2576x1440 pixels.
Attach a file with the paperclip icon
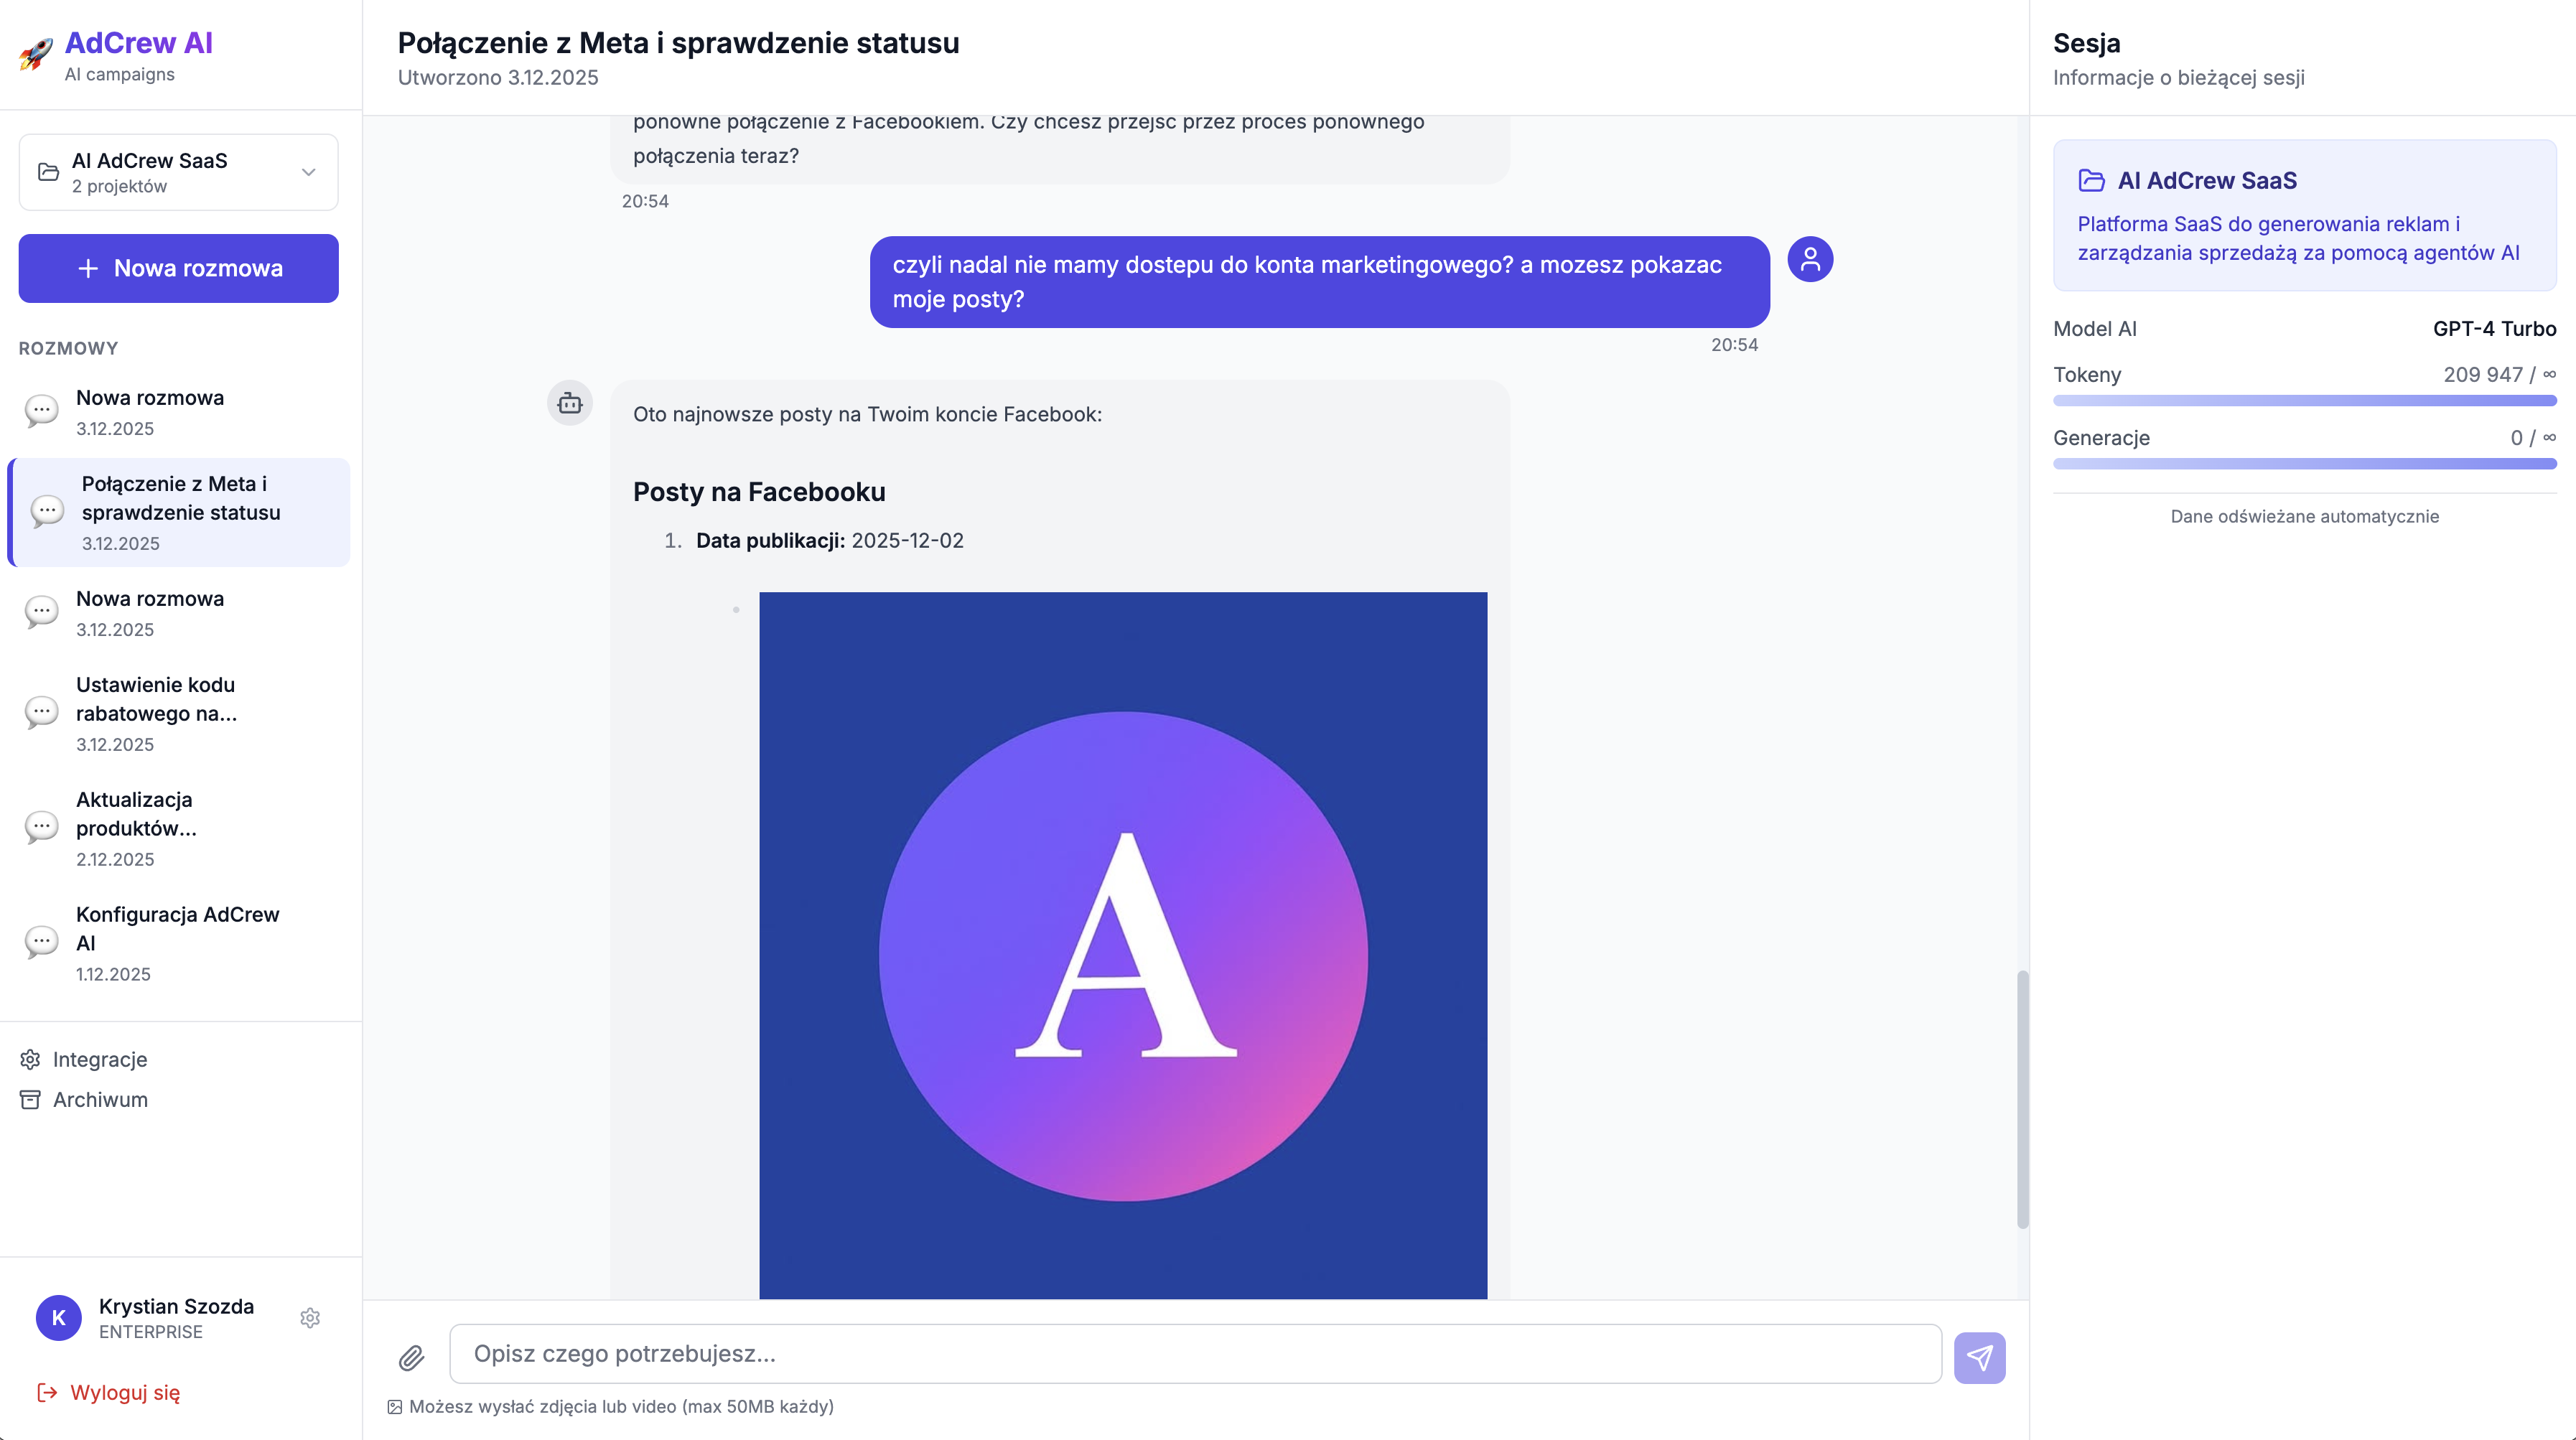click(411, 1357)
